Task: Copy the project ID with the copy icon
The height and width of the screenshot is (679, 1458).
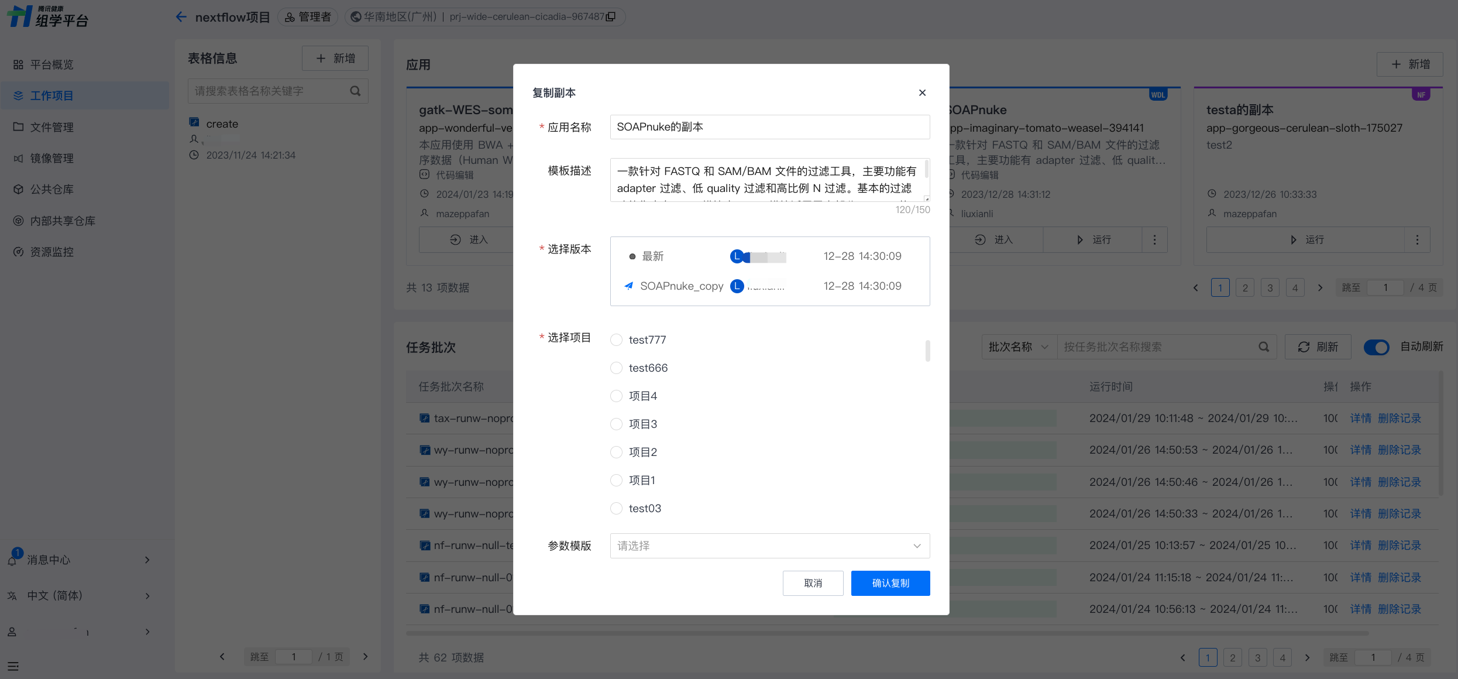Action: pyautogui.click(x=611, y=17)
